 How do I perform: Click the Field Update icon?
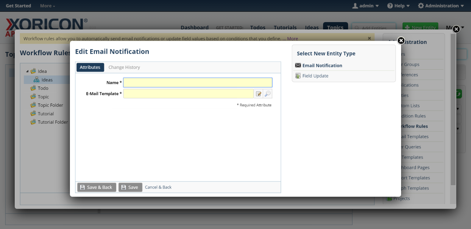(x=298, y=76)
